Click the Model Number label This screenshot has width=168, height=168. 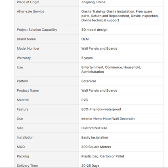click(28, 48)
